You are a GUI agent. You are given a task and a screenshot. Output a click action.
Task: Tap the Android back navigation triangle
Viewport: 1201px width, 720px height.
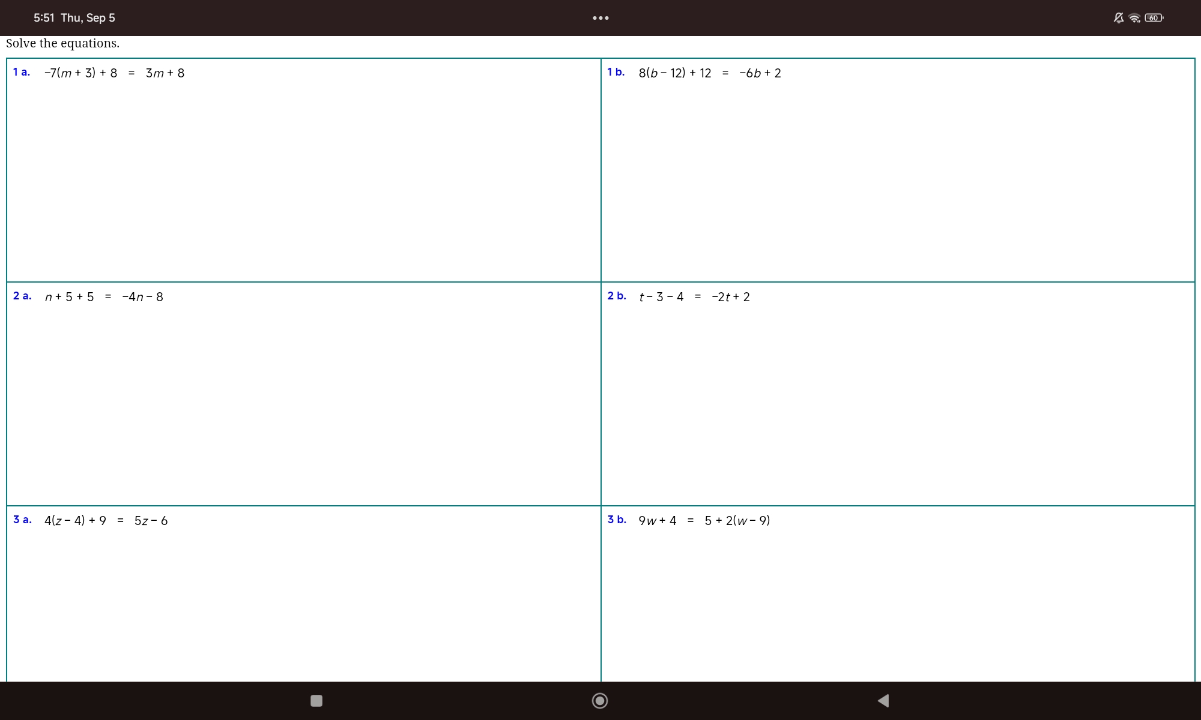(x=883, y=700)
